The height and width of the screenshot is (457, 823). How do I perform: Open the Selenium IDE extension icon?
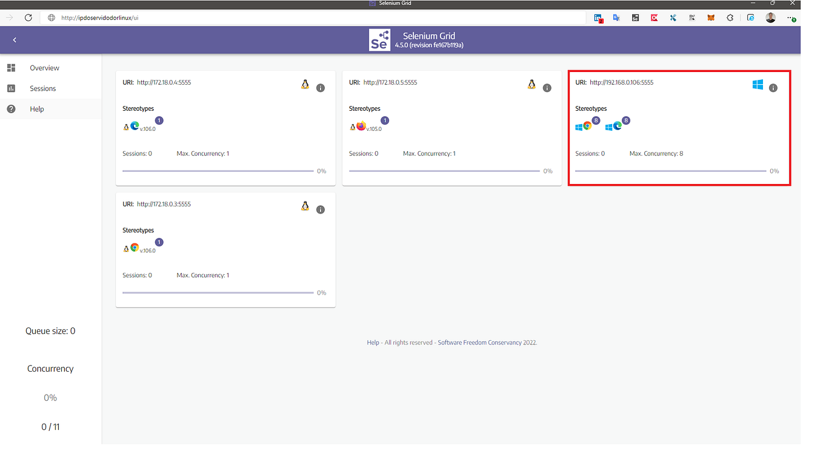[x=635, y=18]
